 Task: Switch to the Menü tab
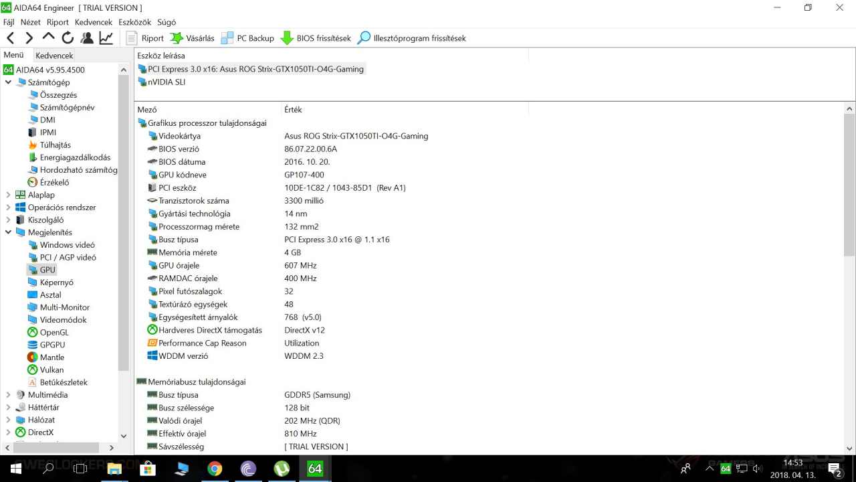pos(14,55)
